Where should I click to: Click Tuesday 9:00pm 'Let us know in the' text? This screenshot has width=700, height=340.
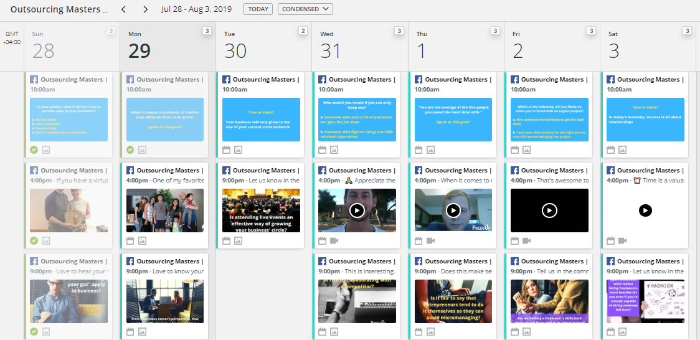click(x=274, y=180)
